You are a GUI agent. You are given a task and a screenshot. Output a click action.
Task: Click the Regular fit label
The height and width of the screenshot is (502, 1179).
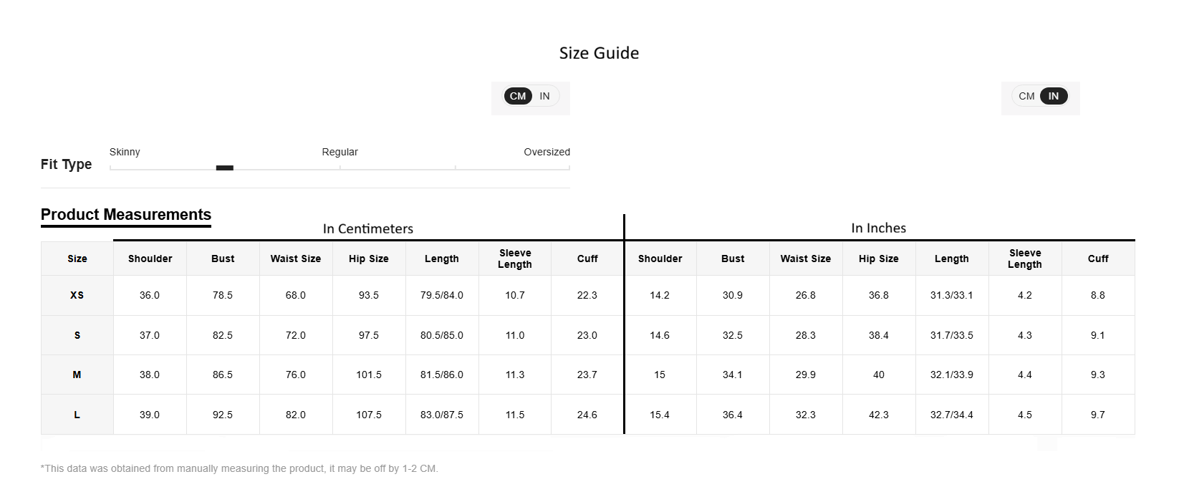click(340, 152)
